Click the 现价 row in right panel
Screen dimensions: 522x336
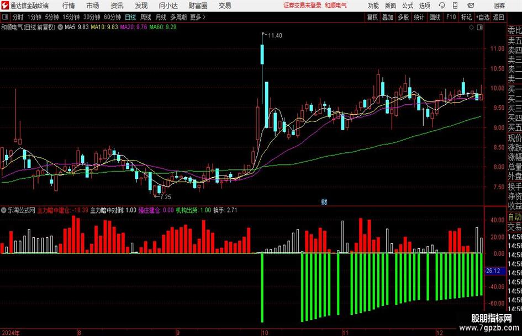(x=515, y=138)
